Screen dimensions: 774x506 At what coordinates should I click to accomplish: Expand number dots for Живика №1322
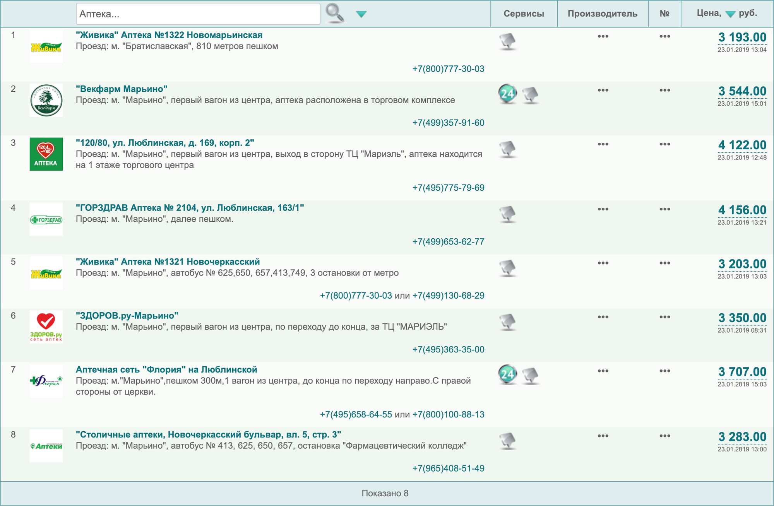665,36
